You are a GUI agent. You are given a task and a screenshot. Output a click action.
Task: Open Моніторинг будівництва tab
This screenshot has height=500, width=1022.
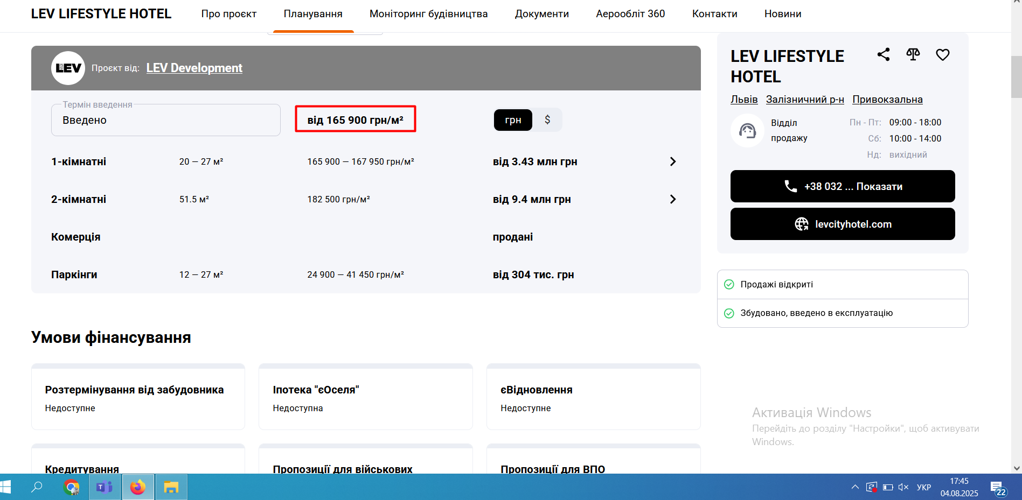coord(429,14)
